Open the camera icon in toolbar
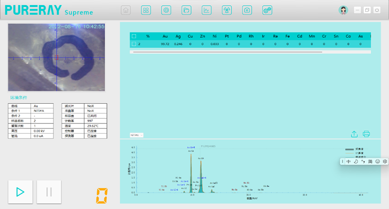389x209 pixels. (247, 10)
